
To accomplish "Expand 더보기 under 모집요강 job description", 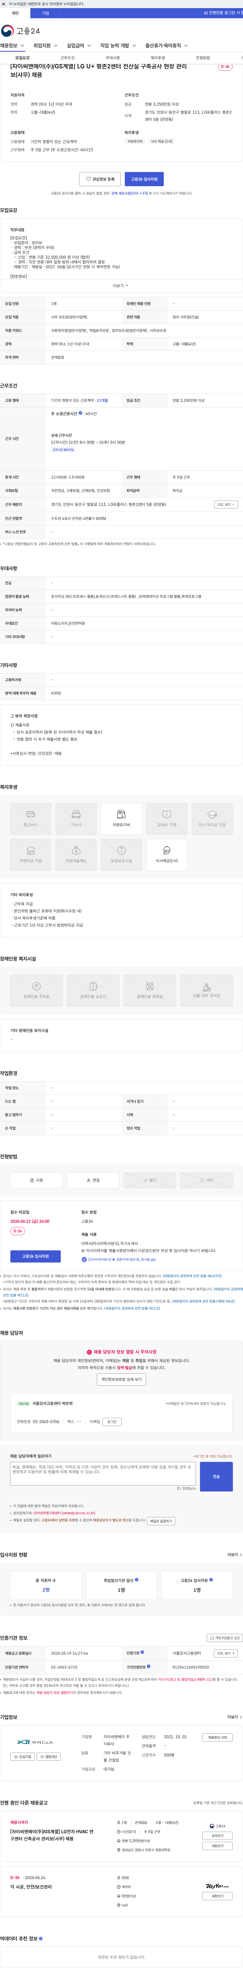I will 121,286.
